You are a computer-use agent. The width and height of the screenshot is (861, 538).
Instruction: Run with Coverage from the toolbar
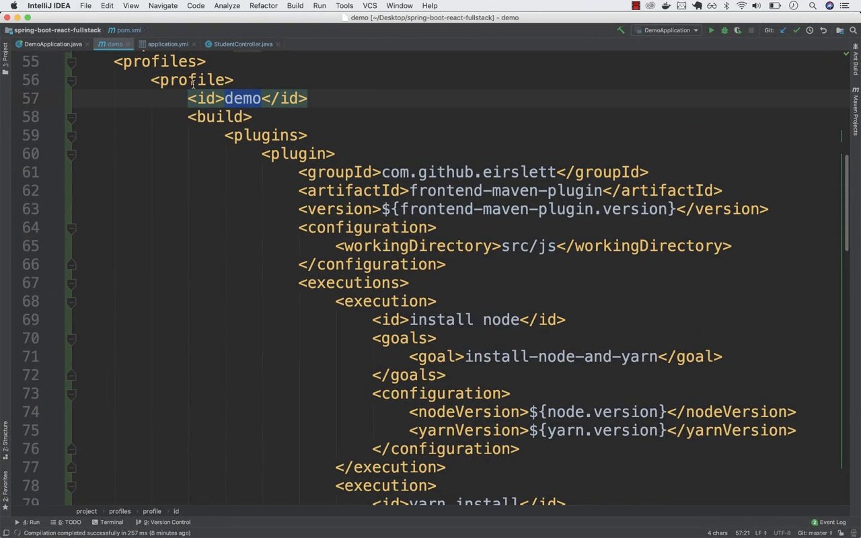point(738,30)
